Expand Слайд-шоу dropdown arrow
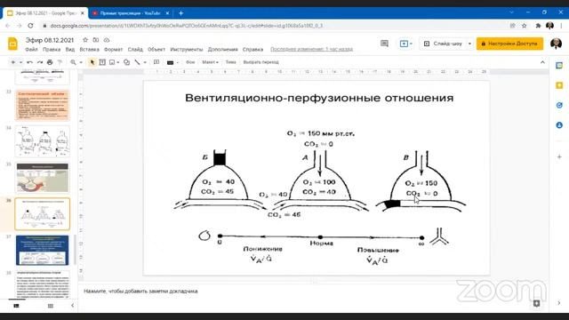 (469, 44)
